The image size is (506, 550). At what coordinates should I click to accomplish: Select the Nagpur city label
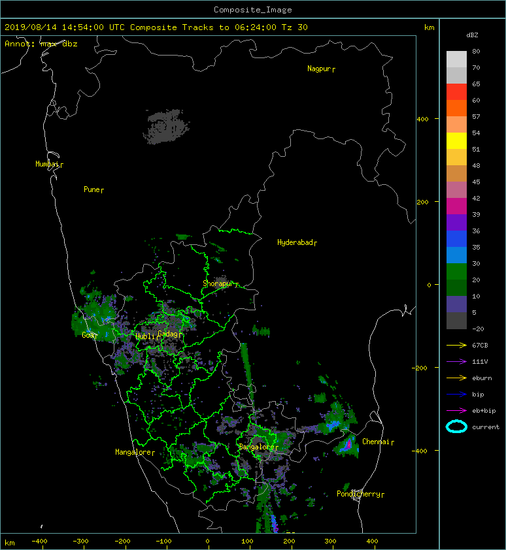pos(321,69)
